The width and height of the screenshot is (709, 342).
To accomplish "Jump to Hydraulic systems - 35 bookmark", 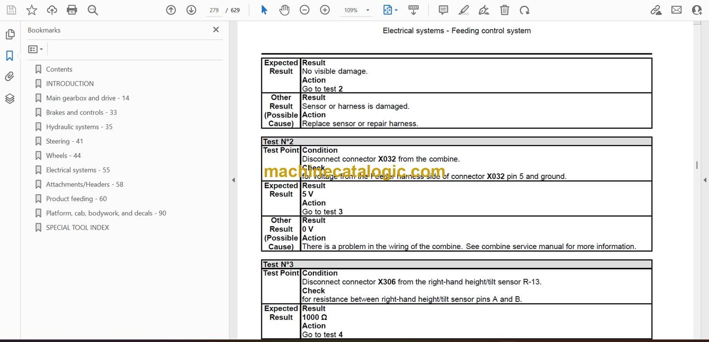I will pyautogui.click(x=79, y=127).
